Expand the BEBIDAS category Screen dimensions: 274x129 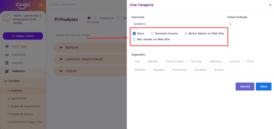(61, 48)
